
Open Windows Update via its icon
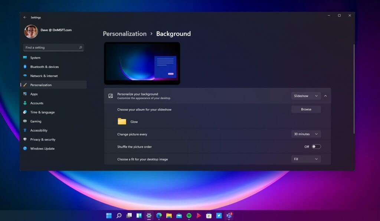point(26,148)
